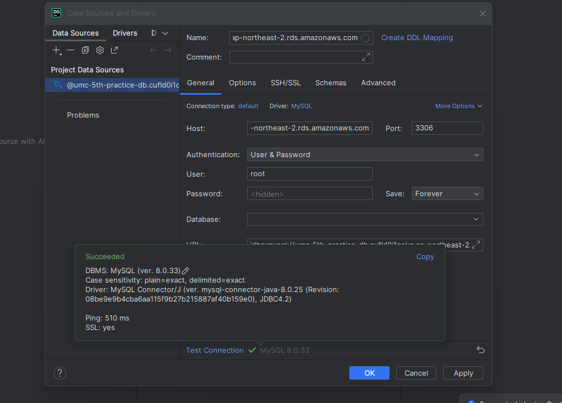This screenshot has height=403, width=562.
Task: Click into the Port field
Action: 447,128
